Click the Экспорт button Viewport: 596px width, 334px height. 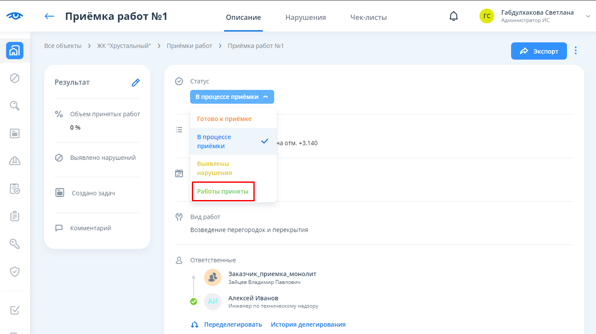539,51
